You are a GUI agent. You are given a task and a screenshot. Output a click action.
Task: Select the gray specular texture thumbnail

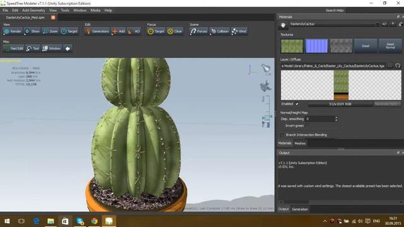click(x=341, y=46)
